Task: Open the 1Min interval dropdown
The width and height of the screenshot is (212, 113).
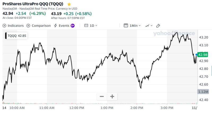Action: tap(135, 26)
